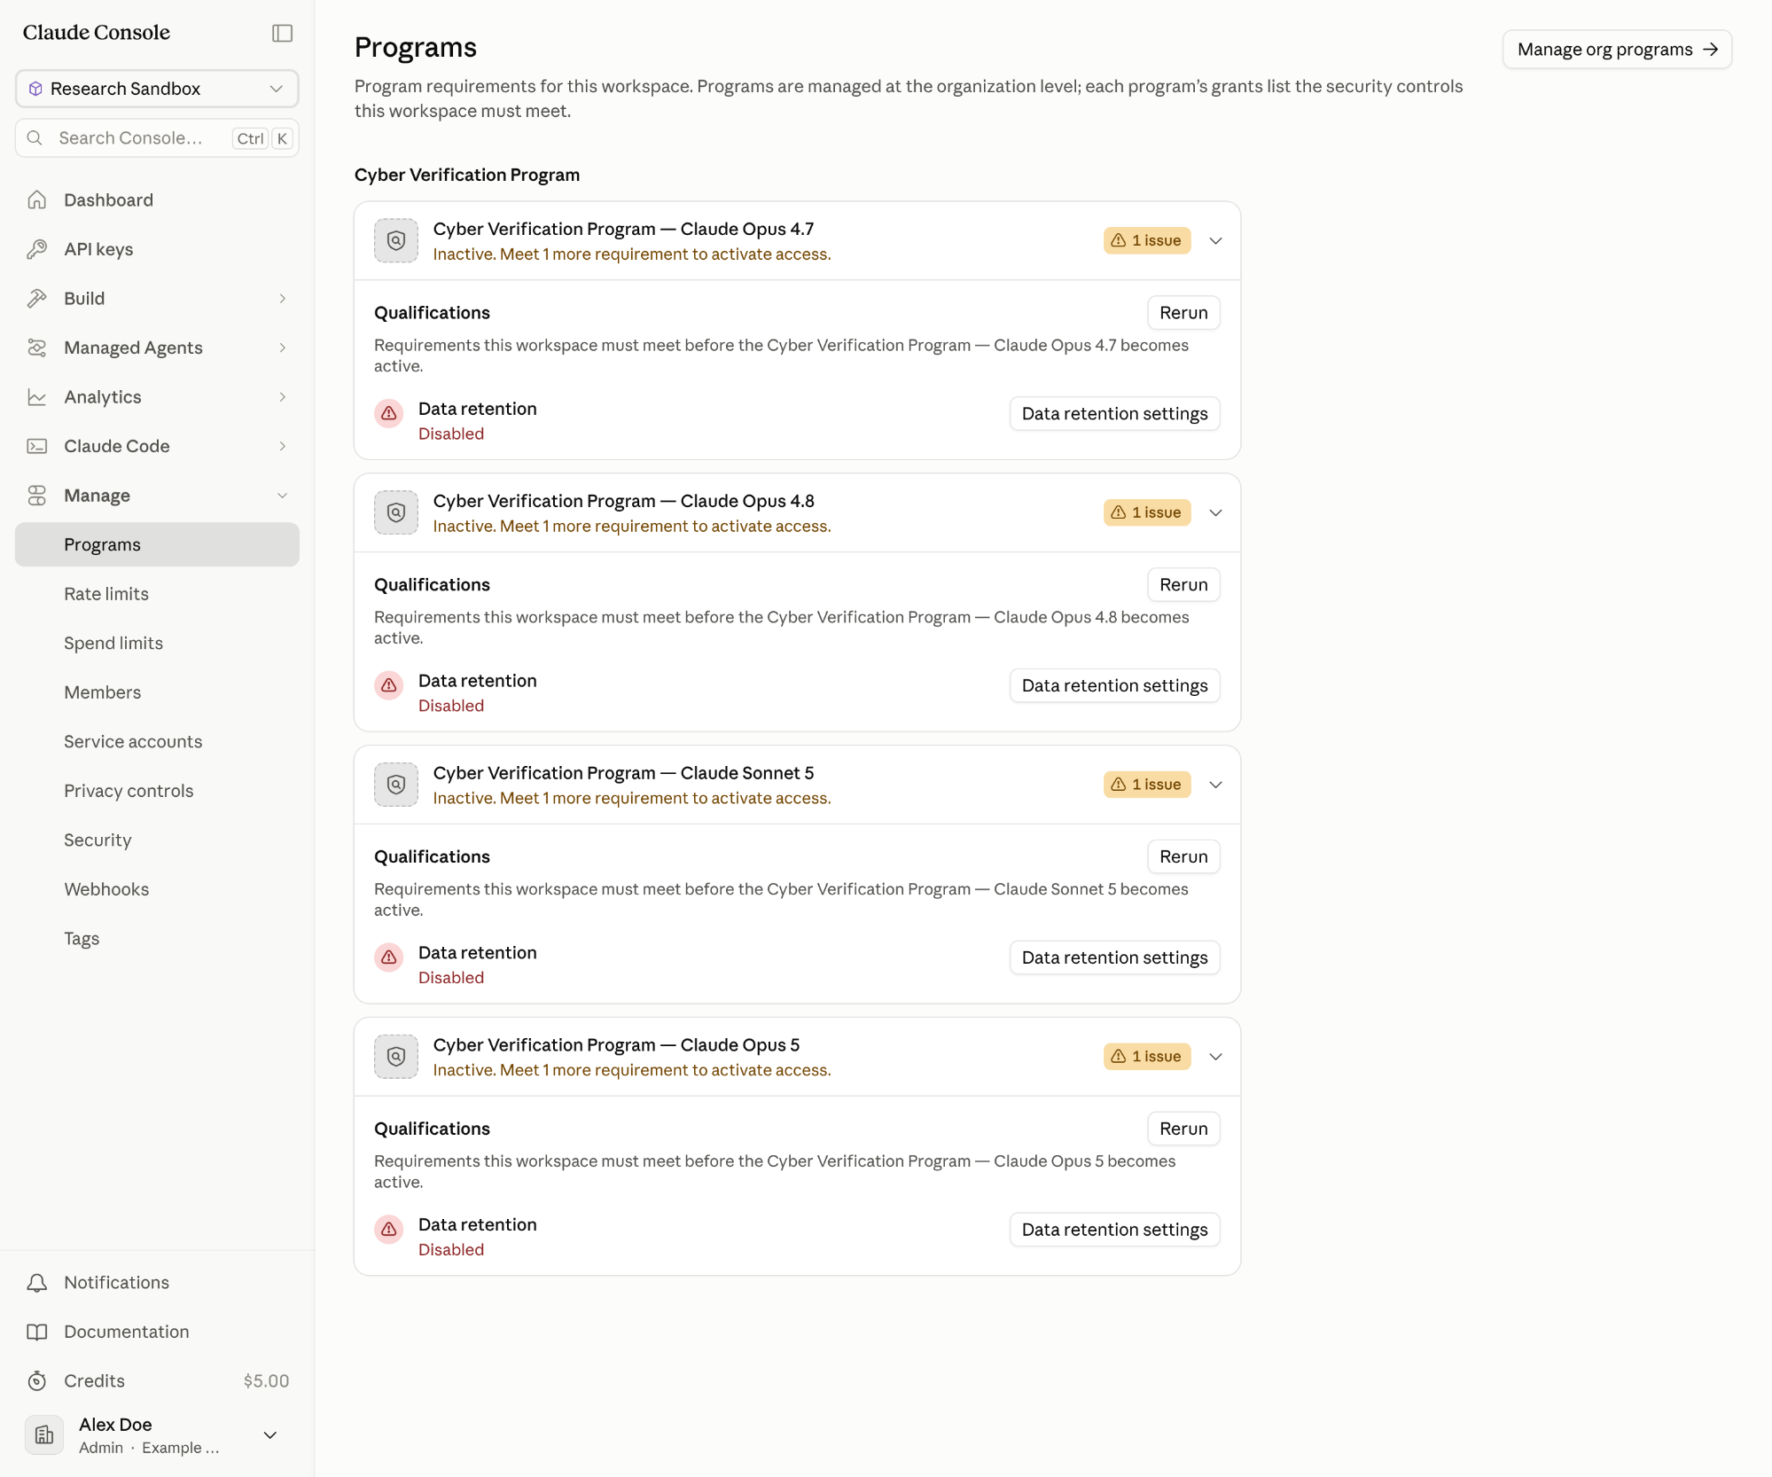Click the 1 issue badge on Opus 4.8
The image size is (1772, 1477).
(1147, 512)
